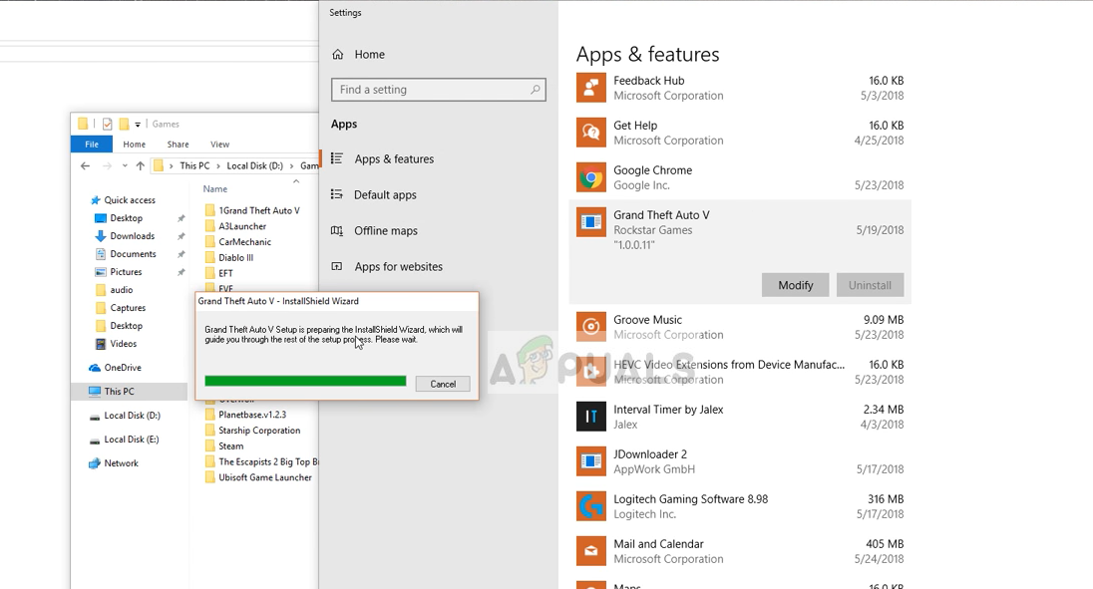Click the Local Disk (E:) drive icon

pyautogui.click(x=95, y=441)
